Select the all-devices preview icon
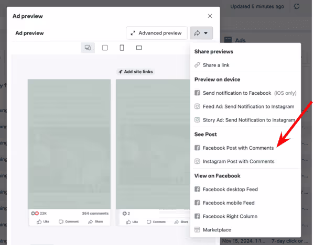Image resolution: width=314 pixels, height=245 pixels. 88,48
